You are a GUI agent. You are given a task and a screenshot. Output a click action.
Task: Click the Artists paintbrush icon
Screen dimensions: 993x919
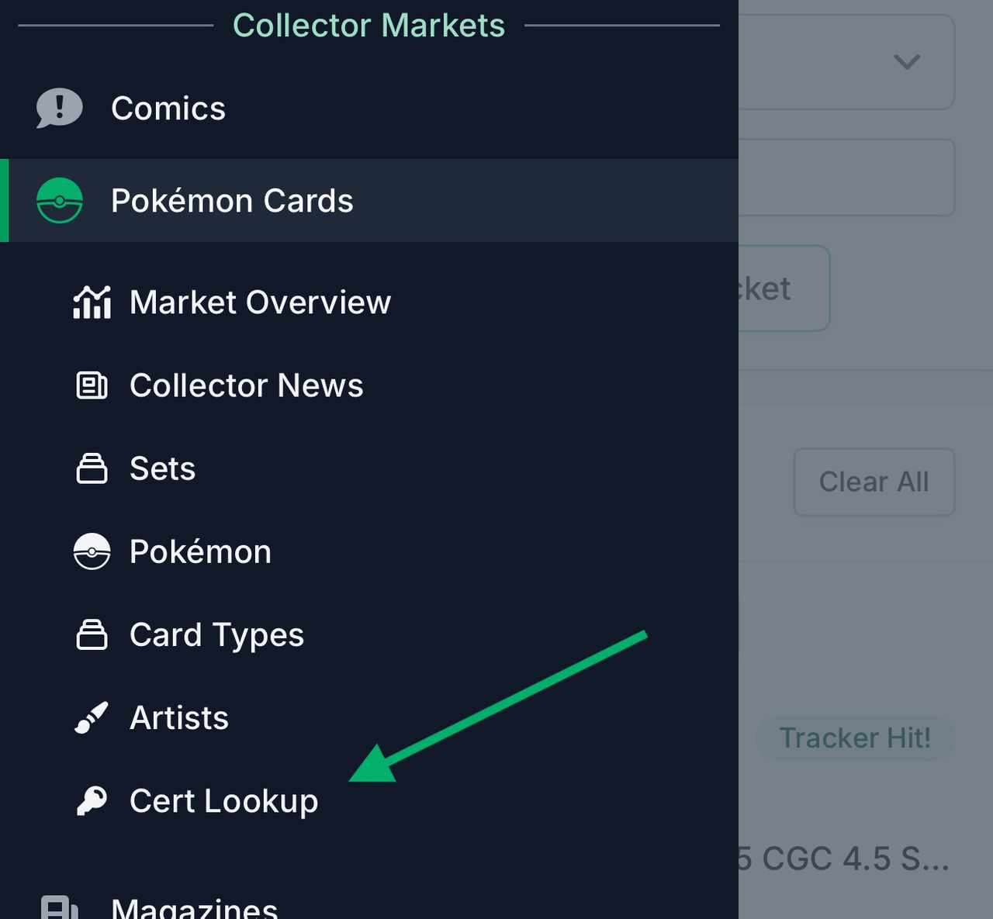pos(92,717)
